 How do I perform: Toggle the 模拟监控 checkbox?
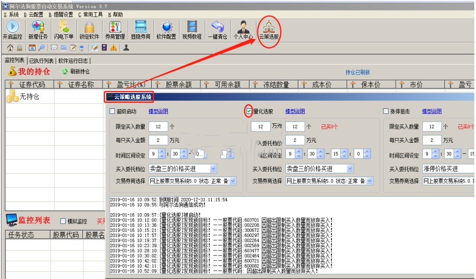[x=63, y=221]
